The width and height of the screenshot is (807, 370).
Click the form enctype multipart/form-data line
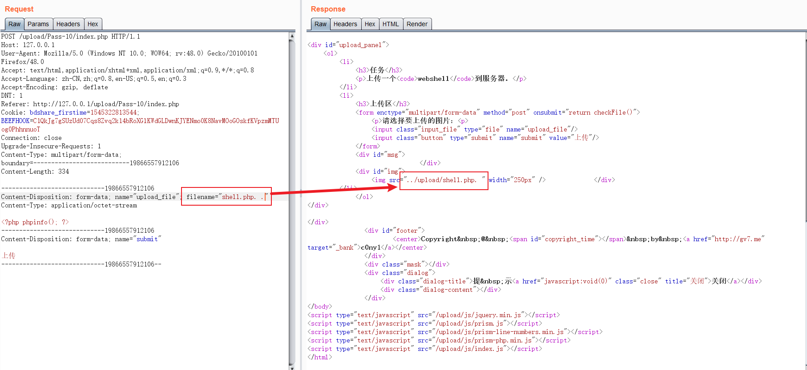click(498, 112)
